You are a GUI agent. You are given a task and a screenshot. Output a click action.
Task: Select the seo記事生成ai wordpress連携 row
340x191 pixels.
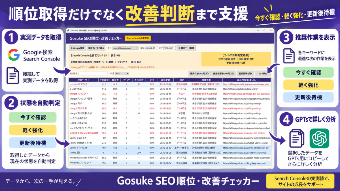coord(170,133)
